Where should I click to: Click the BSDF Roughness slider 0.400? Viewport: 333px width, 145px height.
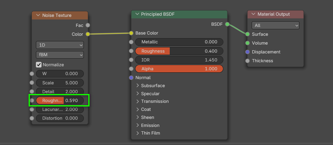[179, 51]
